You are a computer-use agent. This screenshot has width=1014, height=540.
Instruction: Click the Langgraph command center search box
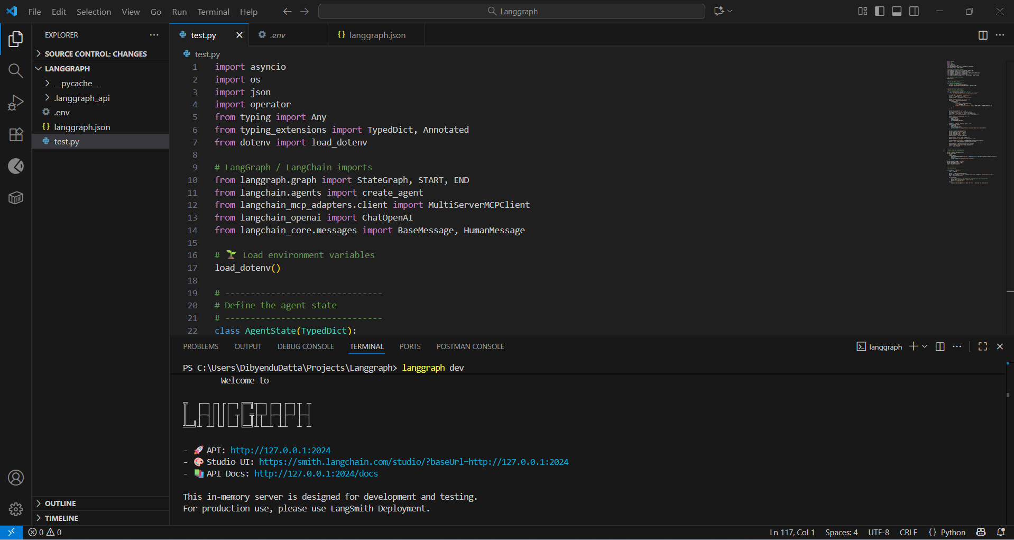click(511, 11)
